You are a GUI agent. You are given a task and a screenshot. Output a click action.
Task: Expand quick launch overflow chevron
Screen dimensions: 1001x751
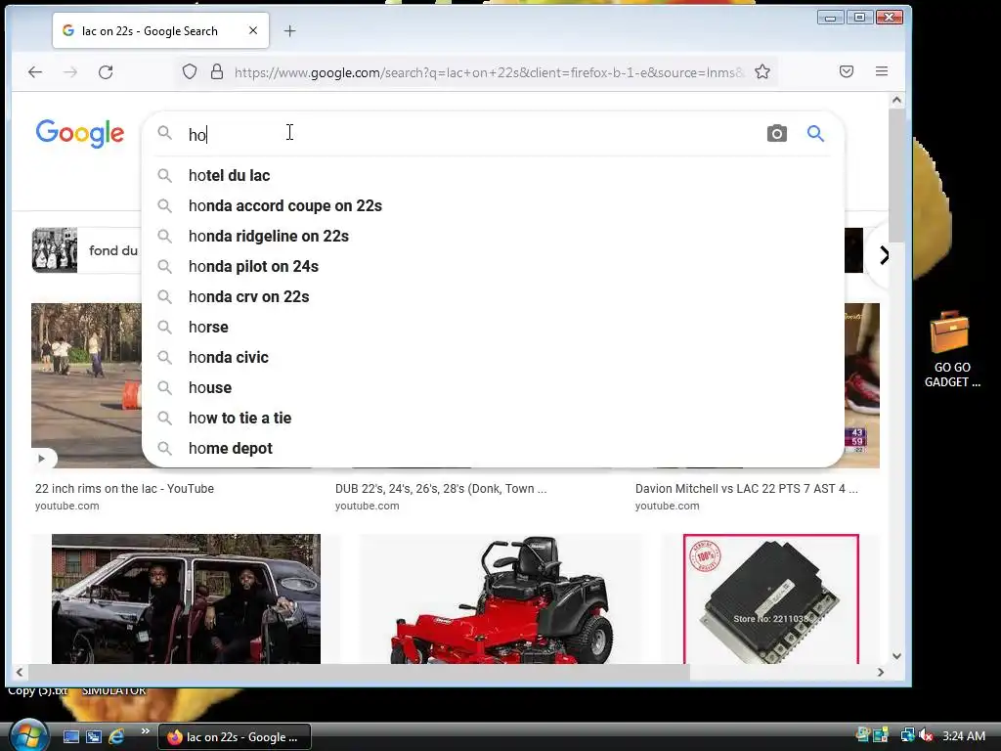145,731
